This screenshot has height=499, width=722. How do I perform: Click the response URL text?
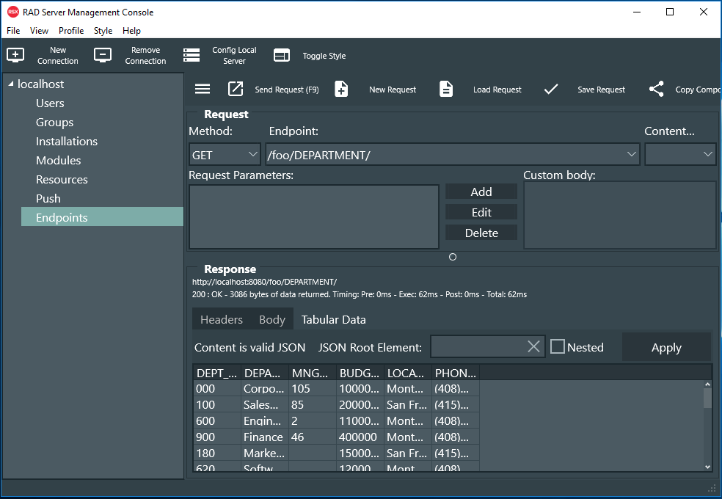coord(264,282)
